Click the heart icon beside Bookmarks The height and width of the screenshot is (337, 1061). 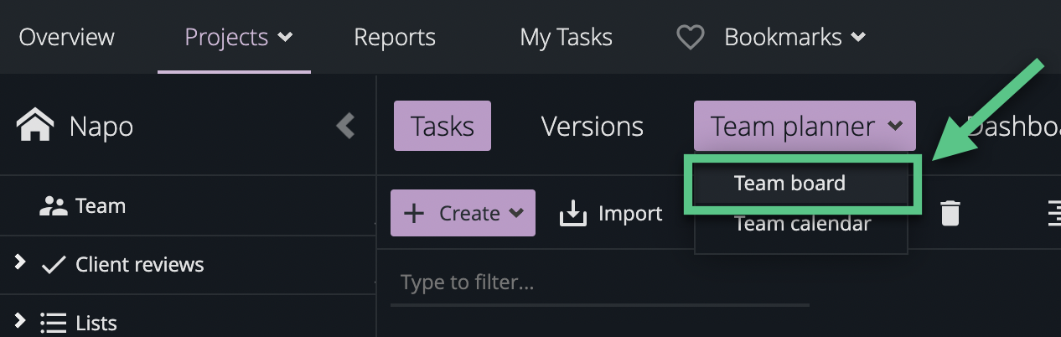click(690, 38)
